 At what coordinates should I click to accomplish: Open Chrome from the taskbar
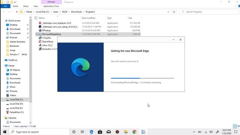135,132
